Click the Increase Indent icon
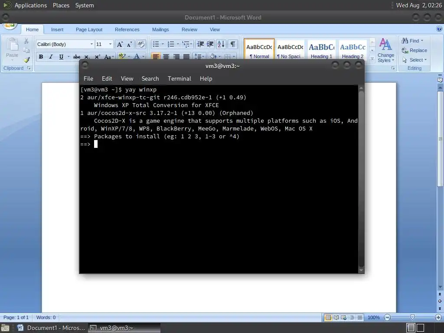Image resolution: width=444 pixels, height=333 pixels. [210, 44]
